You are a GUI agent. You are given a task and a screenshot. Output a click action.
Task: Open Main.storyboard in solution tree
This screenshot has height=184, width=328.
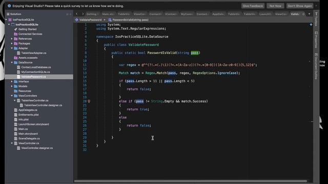pos(28,134)
